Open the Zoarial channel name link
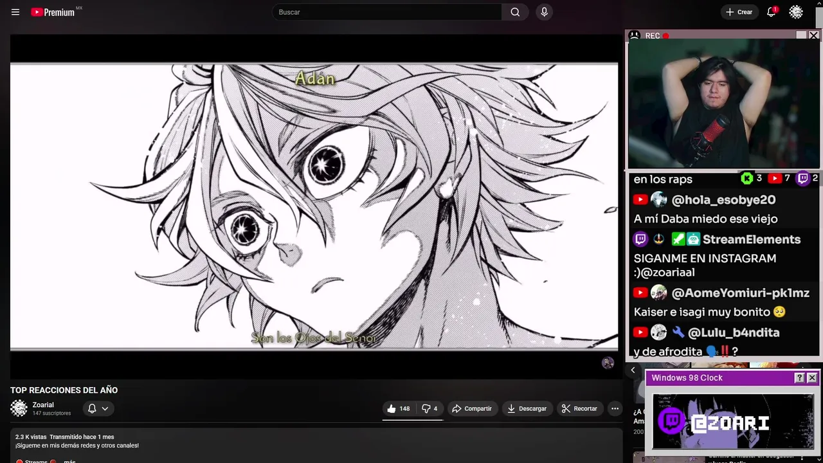The height and width of the screenshot is (463, 823). pyautogui.click(x=43, y=404)
